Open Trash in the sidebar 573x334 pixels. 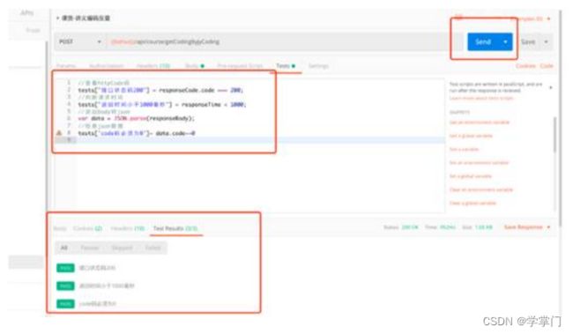(x=33, y=30)
